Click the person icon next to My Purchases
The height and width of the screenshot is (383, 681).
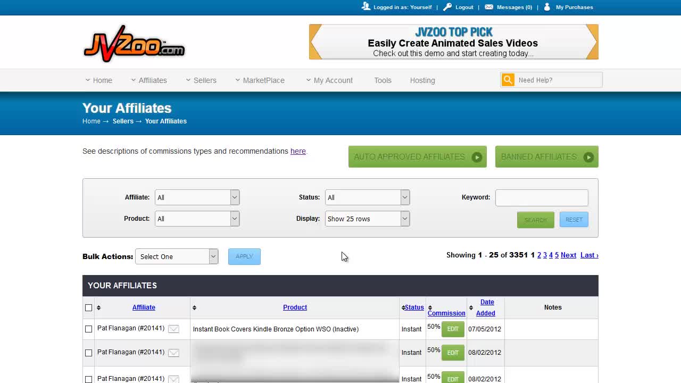pos(547,7)
